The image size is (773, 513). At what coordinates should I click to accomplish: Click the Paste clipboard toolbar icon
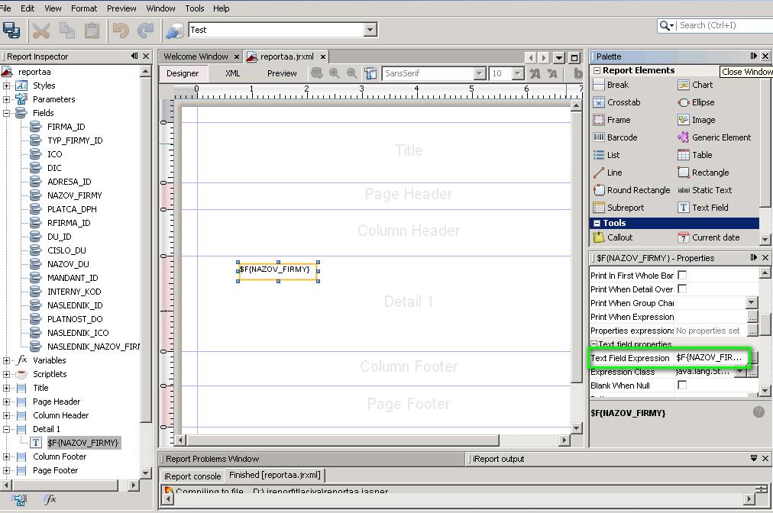tap(92, 31)
